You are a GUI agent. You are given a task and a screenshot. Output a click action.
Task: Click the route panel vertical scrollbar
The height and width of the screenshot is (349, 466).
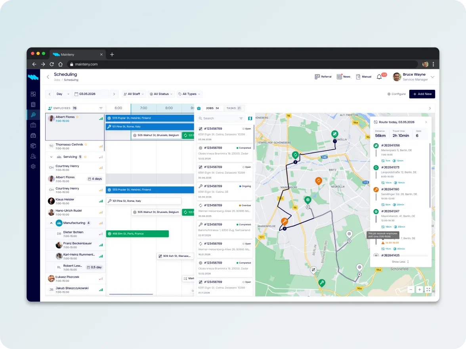coord(430,176)
